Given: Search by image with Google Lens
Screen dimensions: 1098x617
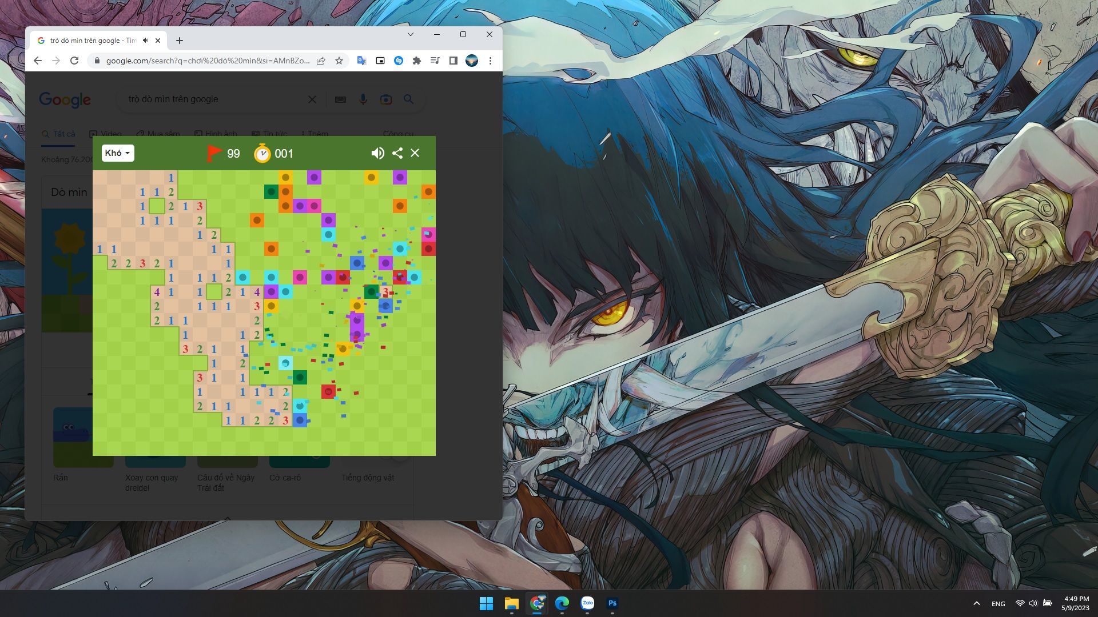Looking at the screenshot, I should pos(386,99).
